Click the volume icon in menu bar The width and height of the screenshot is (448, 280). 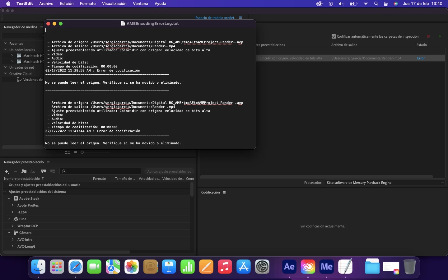[341, 4]
